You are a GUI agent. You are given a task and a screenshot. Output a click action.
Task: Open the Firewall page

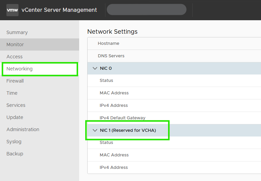15,81
